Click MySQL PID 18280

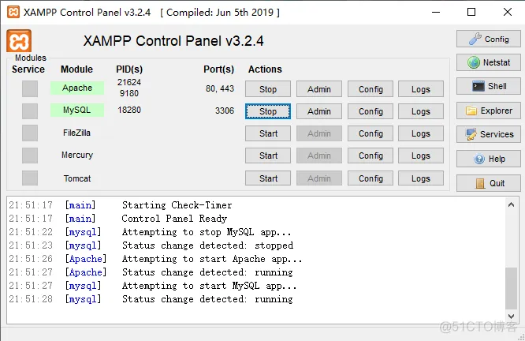click(x=129, y=110)
